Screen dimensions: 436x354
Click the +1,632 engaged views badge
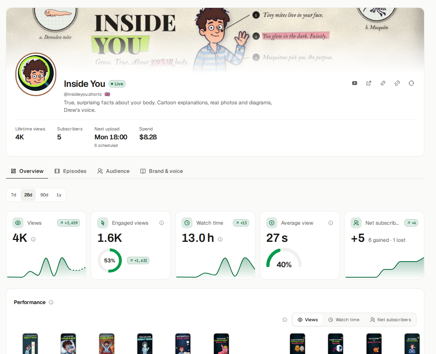(138, 261)
